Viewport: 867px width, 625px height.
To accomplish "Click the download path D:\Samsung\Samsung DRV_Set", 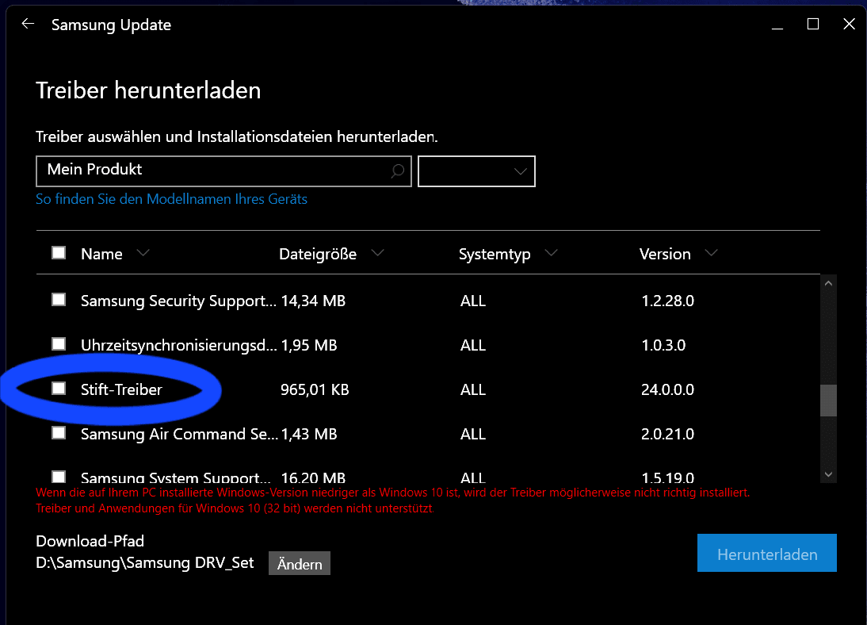I will pos(145,563).
